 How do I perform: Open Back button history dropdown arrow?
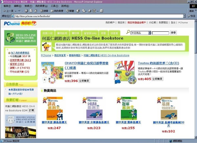(16, 11)
